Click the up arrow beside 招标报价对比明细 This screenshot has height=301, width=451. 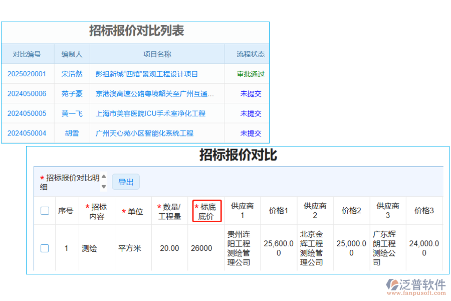point(104,177)
